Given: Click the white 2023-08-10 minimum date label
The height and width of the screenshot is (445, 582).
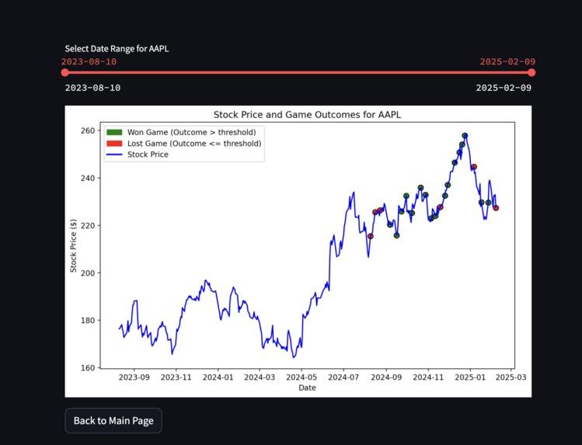Looking at the screenshot, I should click(x=92, y=88).
